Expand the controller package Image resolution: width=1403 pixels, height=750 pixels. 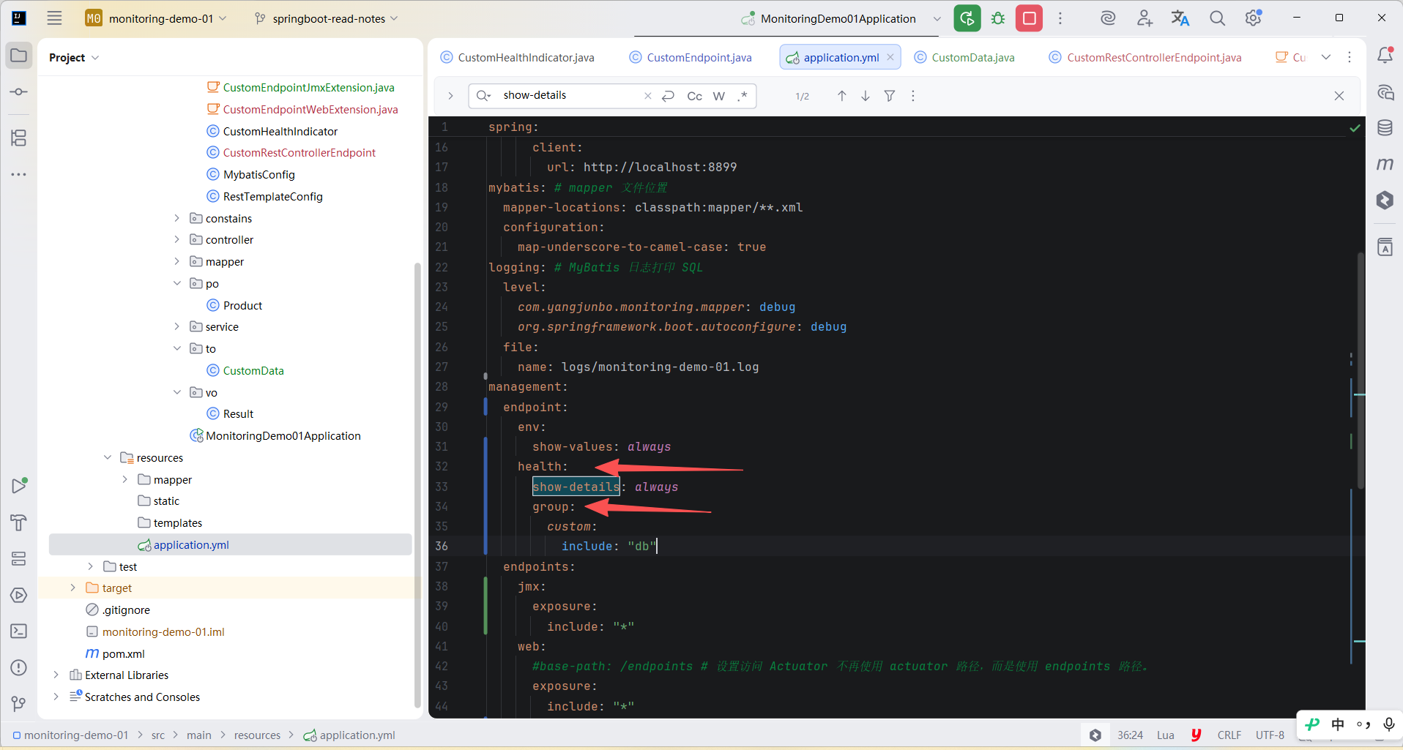tap(176, 239)
